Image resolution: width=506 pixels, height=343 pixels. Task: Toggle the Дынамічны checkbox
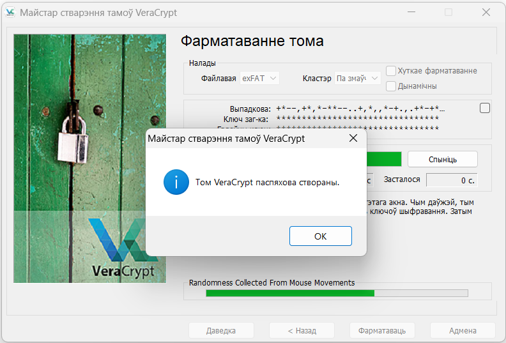391,86
